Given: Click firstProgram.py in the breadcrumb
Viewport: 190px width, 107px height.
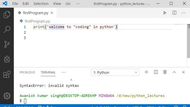Looking at the screenshot, I should tap(37, 21).
